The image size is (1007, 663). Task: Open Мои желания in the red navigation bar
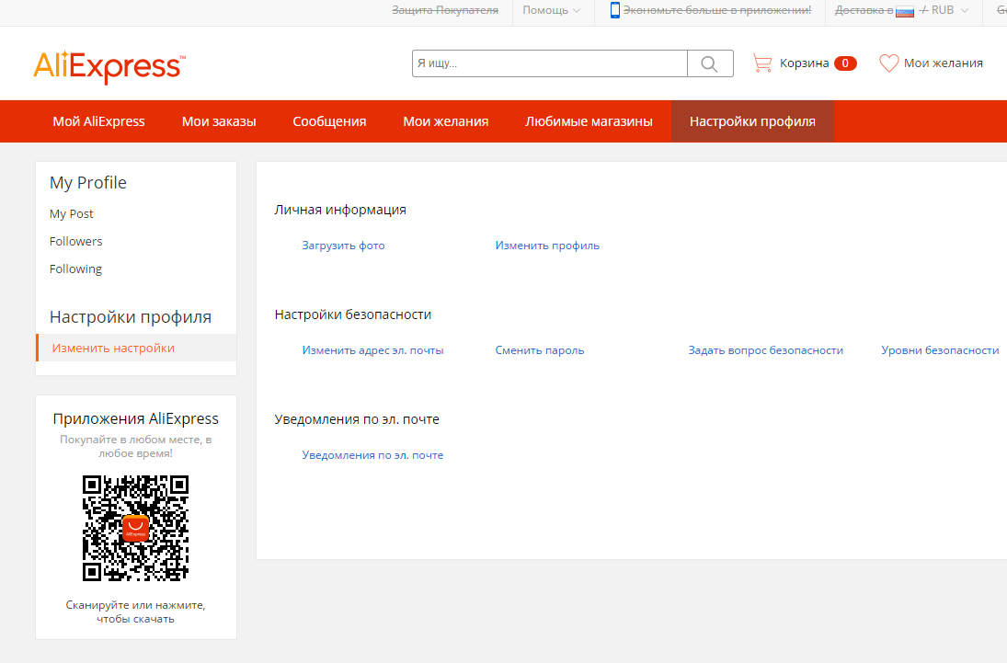point(446,121)
